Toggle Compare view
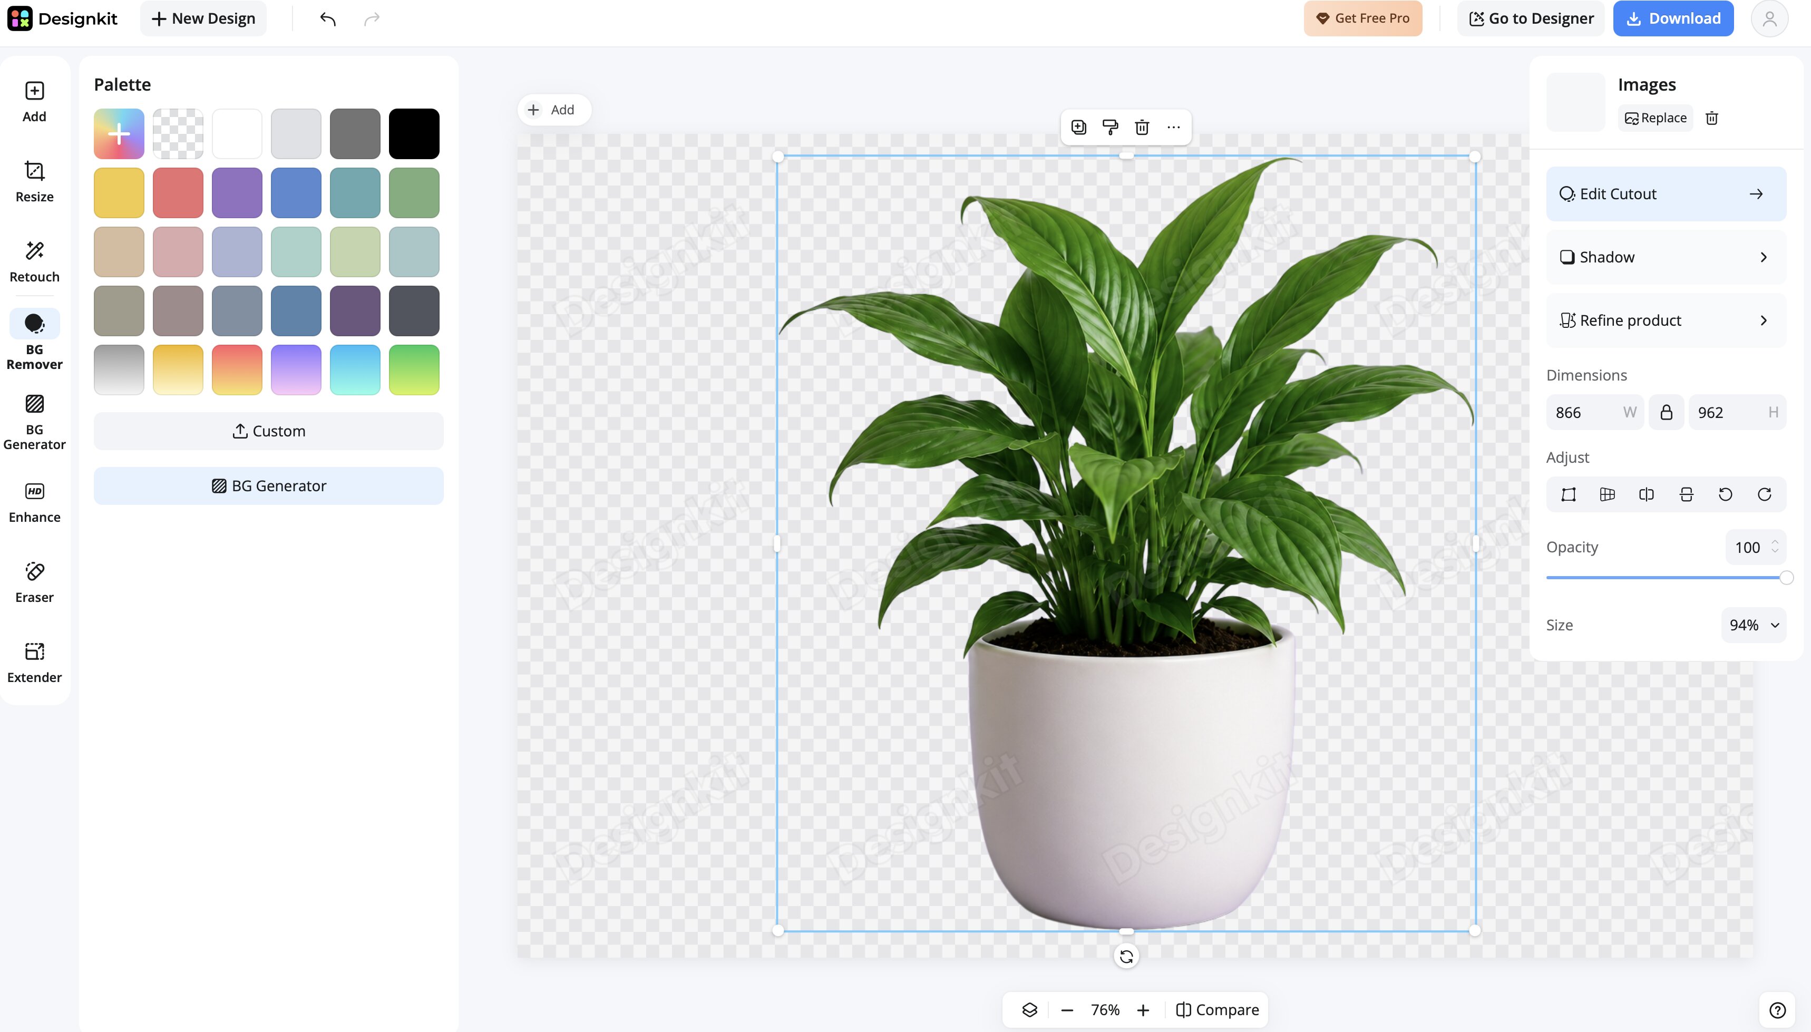This screenshot has width=1811, height=1032. pos(1218,1010)
